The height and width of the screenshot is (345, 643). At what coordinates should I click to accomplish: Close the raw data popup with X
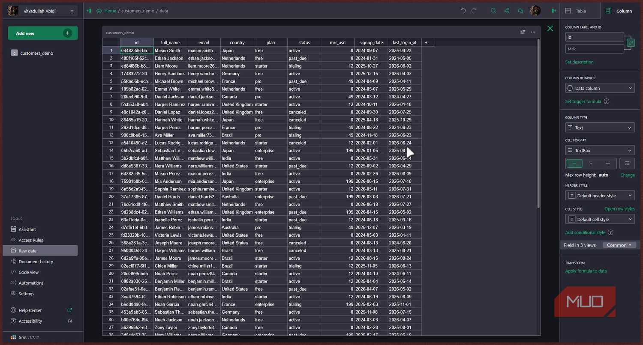[x=550, y=29]
